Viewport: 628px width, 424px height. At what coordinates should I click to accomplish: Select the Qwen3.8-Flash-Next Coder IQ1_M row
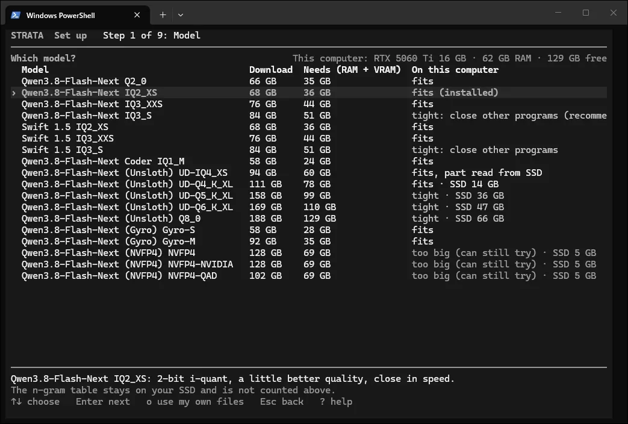(309, 161)
